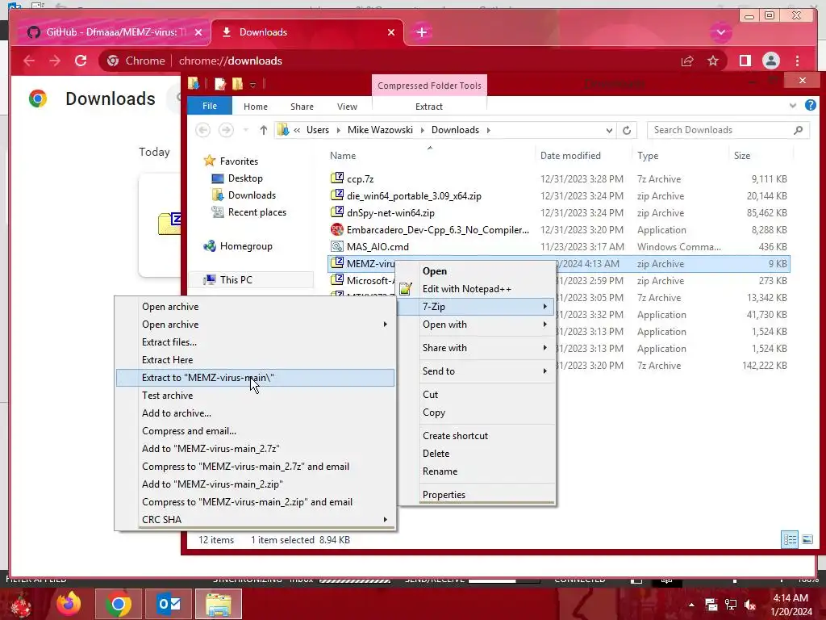
Task: Open a new Chrome tab
Action: tap(421, 32)
